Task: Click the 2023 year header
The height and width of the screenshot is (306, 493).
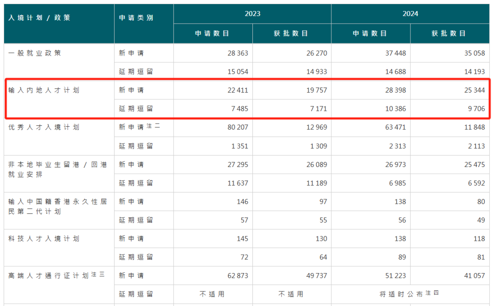Action: [x=252, y=14]
